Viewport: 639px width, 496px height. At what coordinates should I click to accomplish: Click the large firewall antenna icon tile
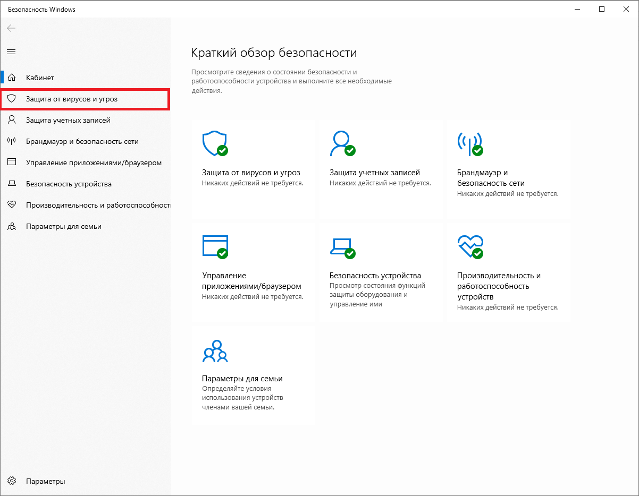(470, 143)
